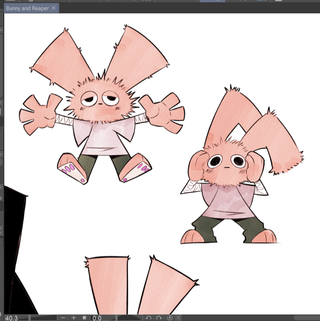Close the Bunny and Reaper tab

tap(53, 8)
